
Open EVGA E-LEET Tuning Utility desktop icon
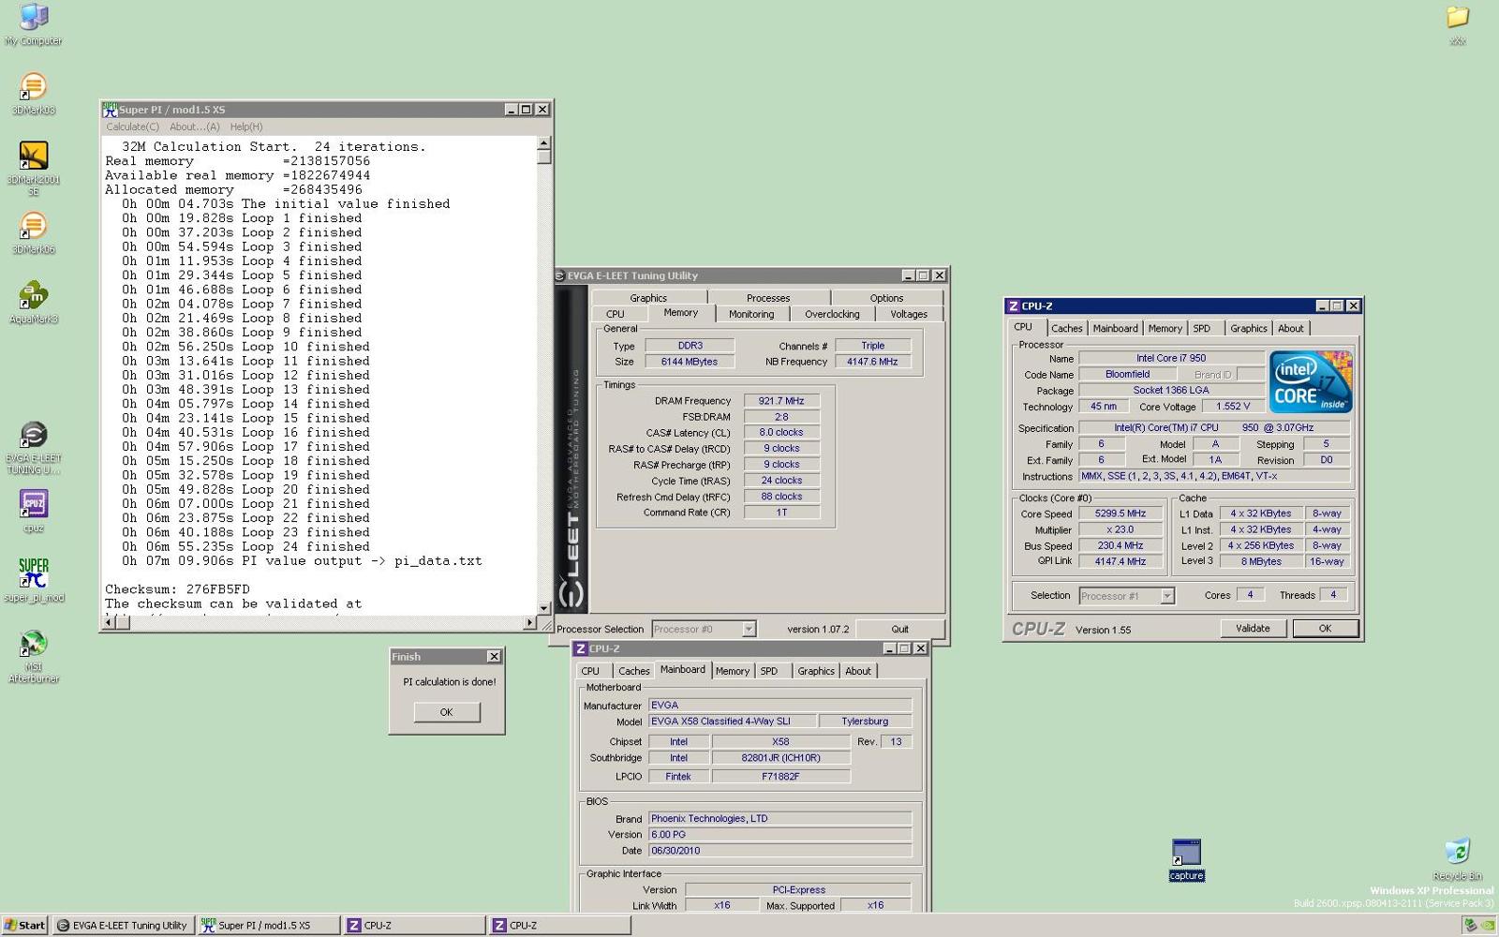click(34, 448)
